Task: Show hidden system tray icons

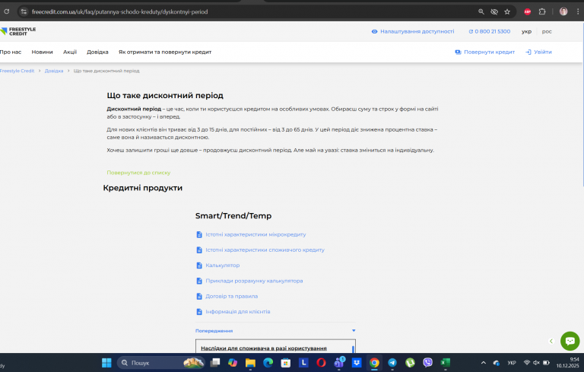Action: point(484,363)
